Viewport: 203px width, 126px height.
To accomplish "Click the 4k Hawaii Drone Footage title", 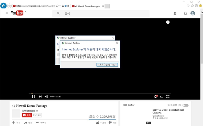I will [x=30, y=106].
